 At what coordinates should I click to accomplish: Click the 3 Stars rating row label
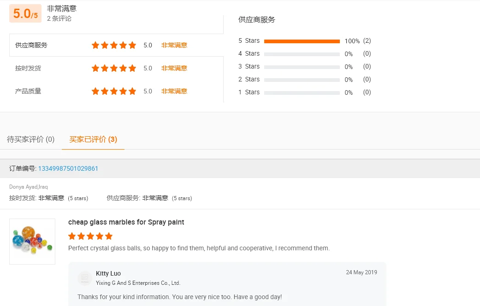point(249,67)
